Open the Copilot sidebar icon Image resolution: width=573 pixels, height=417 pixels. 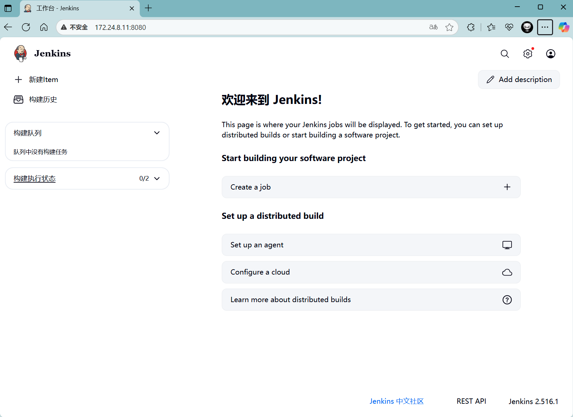[564, 27]
